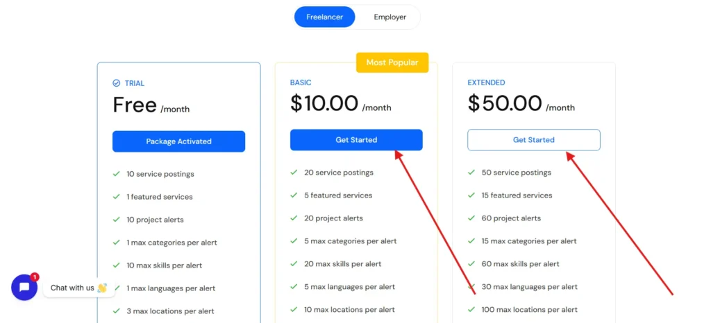This screenshot has height=323, width=711.
Task: Click checkmark next to 5 featured services
Action: pos(294,195)
